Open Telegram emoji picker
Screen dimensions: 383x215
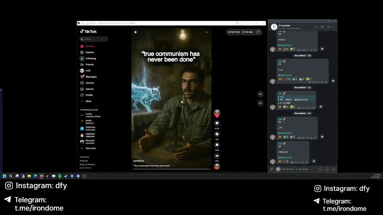[327, 169]
